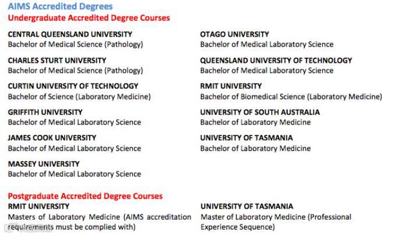Screen dimensions: 395x236
Task: Select Bachelor of Biomedical Science (Laboratory Medicine) text
Action: pos(291,96)
